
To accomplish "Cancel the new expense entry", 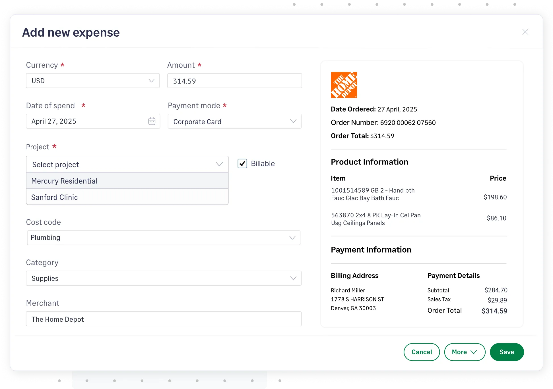I will coord(422,352).
